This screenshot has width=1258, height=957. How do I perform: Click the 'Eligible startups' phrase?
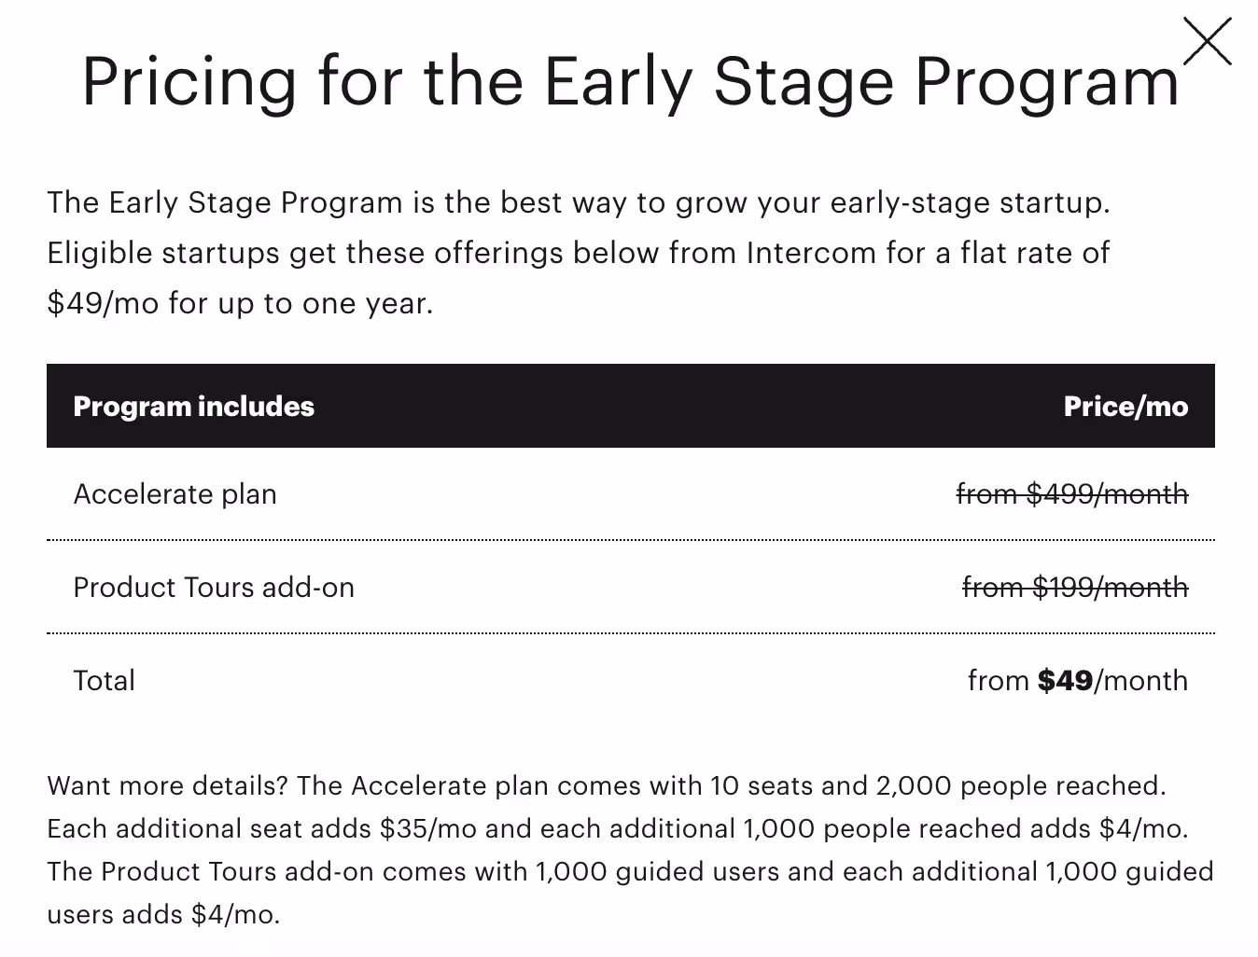click(x=163, y=253)
